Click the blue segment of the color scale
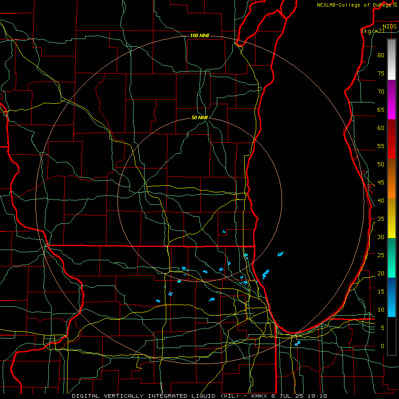399x399 pixels. [x=391, y=297]
